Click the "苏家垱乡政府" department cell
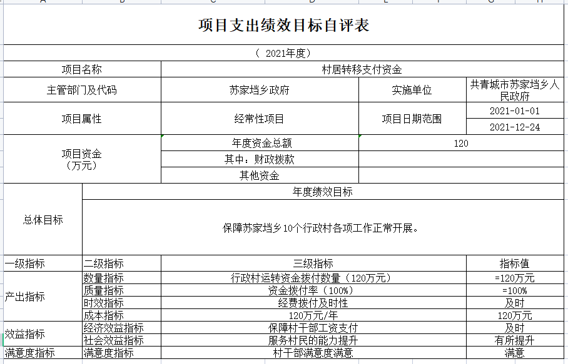Viewport: 568px width, 364px height. [260, 90]
